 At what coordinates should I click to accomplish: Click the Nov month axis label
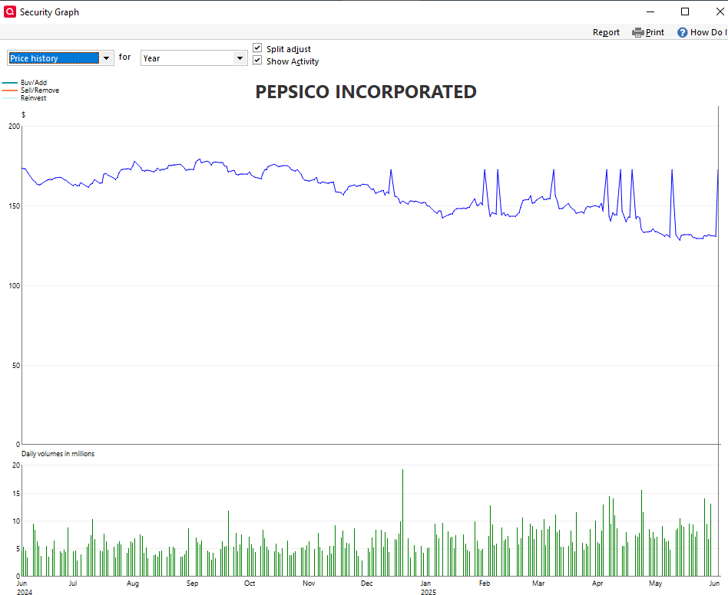click(x=309, y=583)
